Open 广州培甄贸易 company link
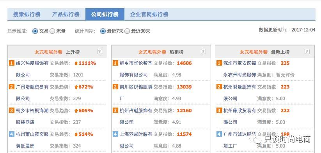This screenshot has width=321, height=153. [32, 93]
